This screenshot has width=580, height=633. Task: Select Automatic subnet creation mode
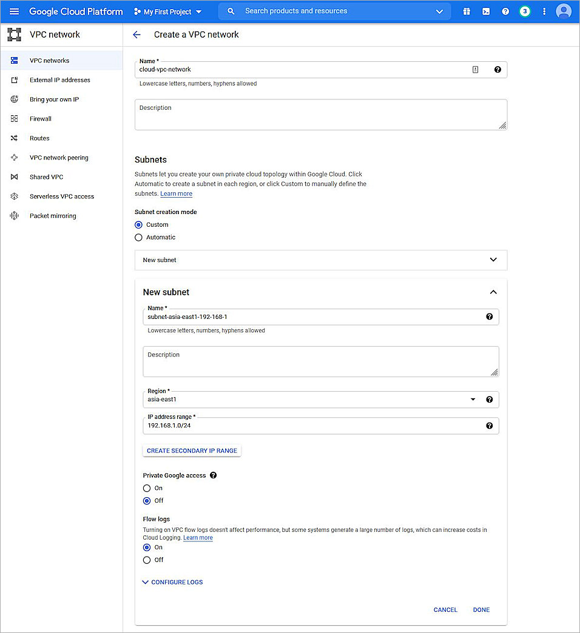[x=138, y=237]
